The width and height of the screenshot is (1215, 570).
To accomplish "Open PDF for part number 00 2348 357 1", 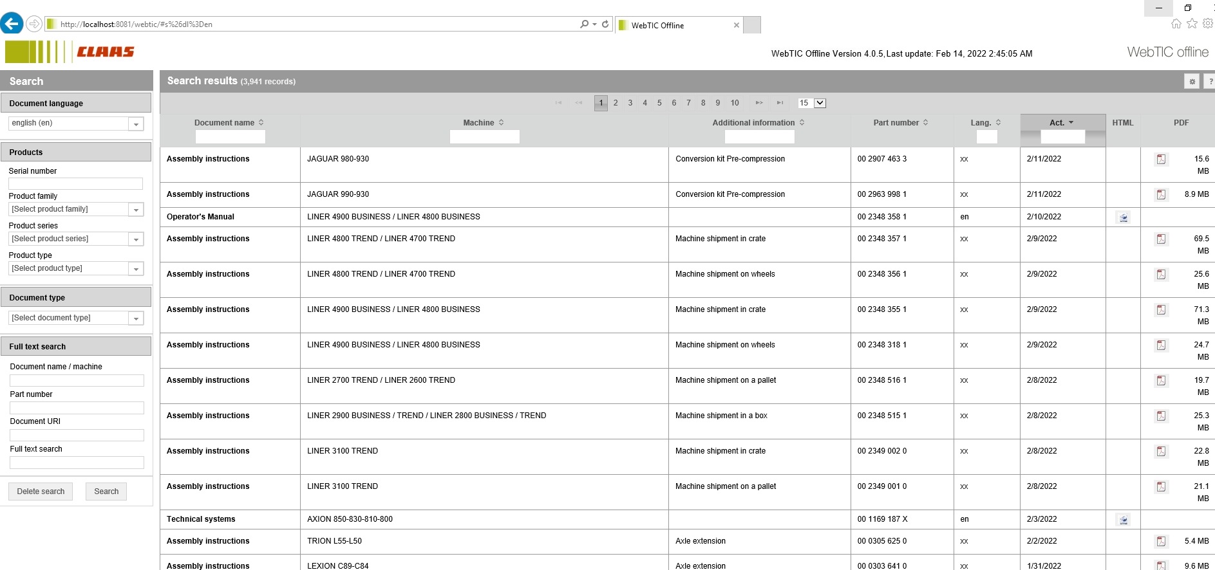I will click(x=1161, y=239).
